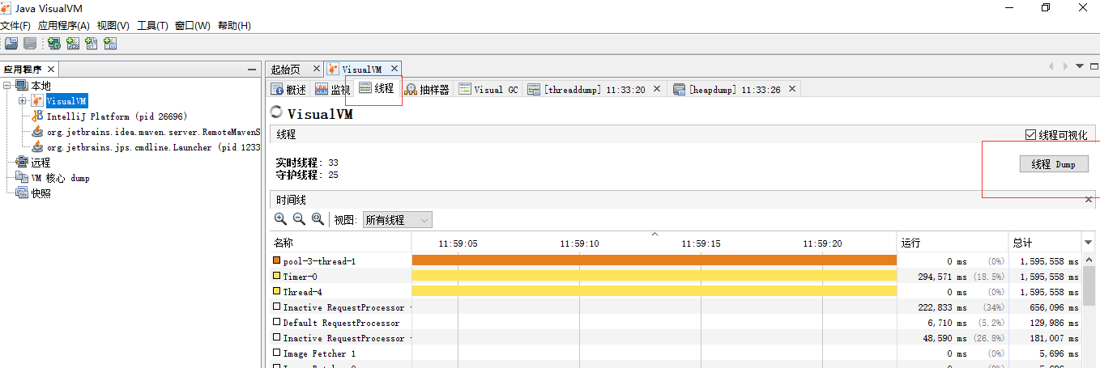Sort by the 运行 column header
The height and width of the screenshot is (368, 1100).
[x=953, y=243]
